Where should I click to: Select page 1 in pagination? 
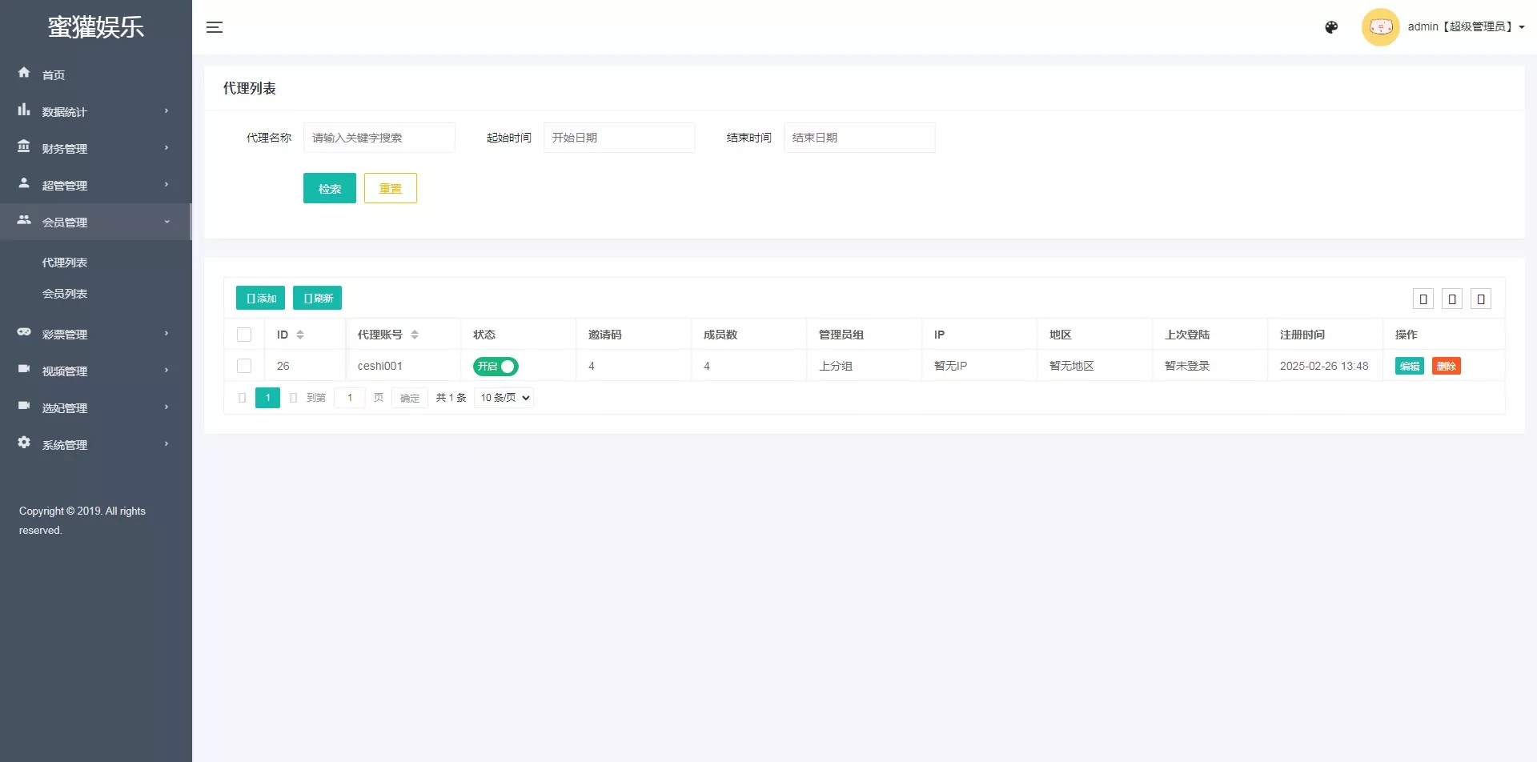267,397
